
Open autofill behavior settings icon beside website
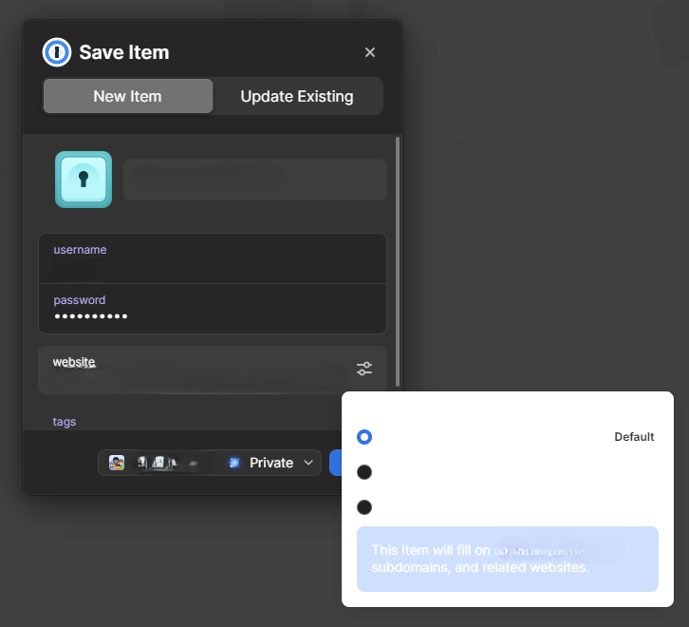tap(364, 369)
